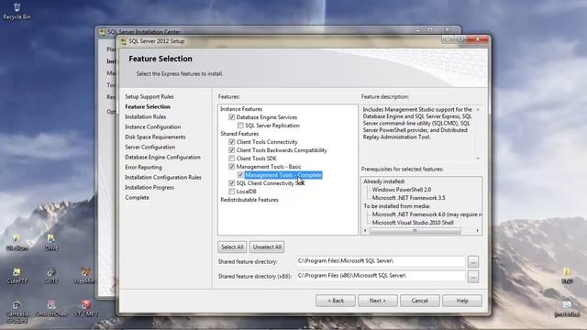This screenshot has height=330, width=587.
Task: Close the SQL Server 2012 Setup window
Action: (x=478, y=39)
